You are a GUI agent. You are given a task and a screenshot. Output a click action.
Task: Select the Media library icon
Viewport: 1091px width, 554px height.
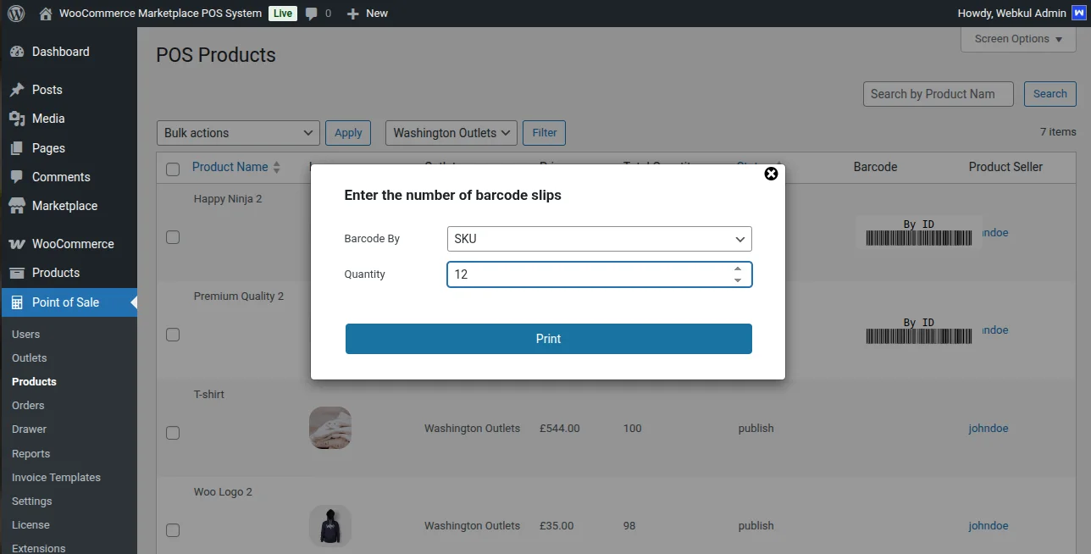tap(19, 119)
